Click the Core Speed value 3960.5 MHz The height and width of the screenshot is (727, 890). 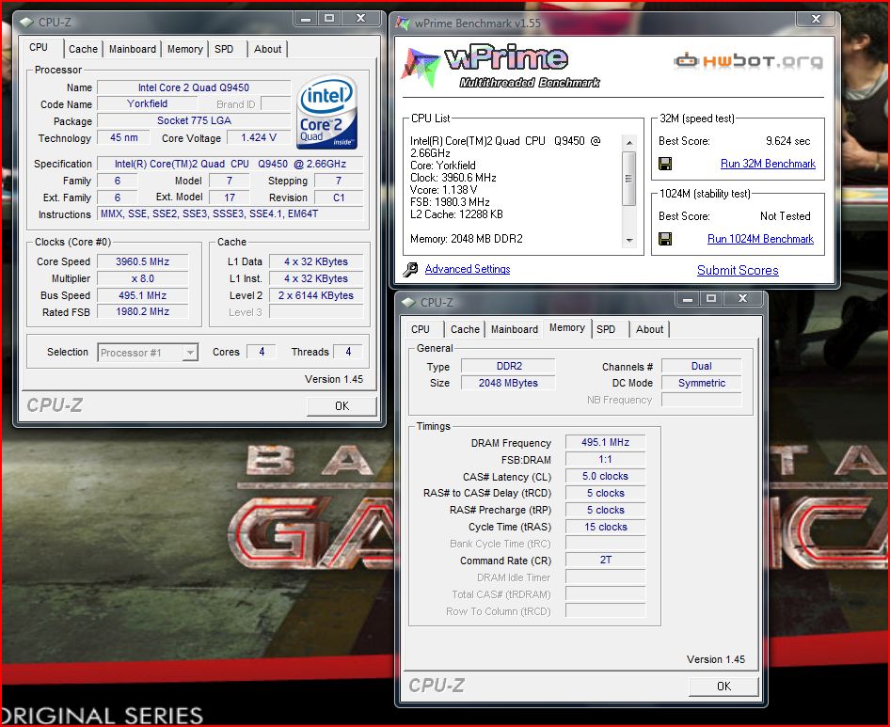[142, 261]
